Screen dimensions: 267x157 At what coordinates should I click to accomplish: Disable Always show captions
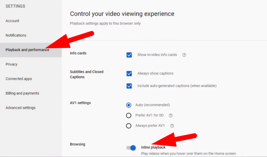pyautogui.click(x=129, y=74)
